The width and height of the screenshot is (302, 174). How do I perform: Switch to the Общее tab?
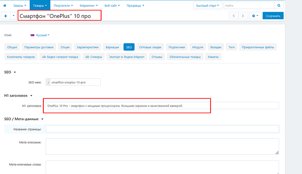(x=12, y=47)
